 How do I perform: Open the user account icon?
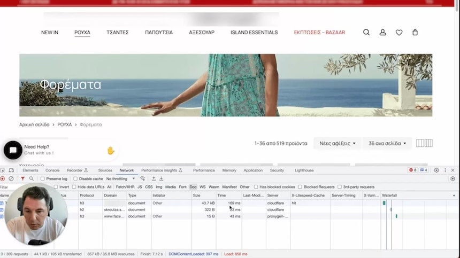tap(382, 33)
